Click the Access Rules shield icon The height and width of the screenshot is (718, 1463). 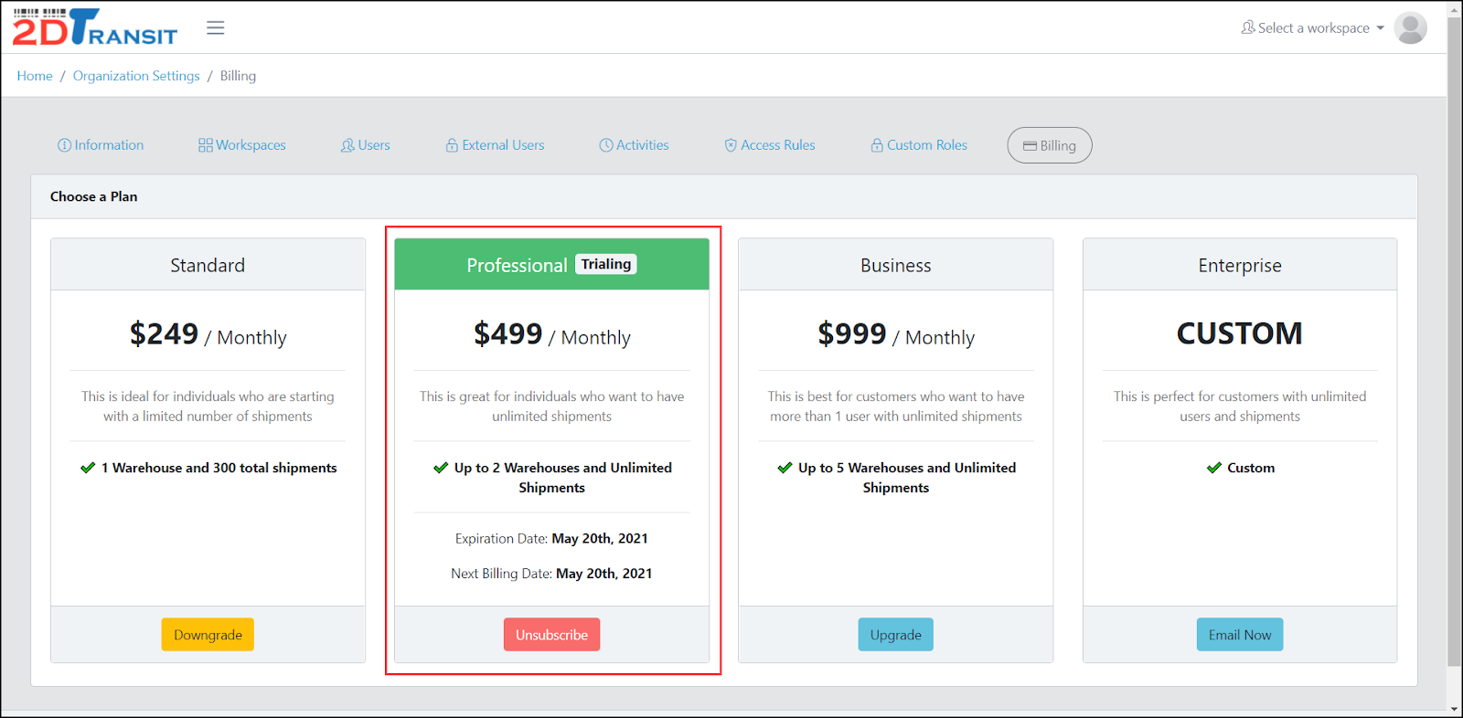[731, 145]
